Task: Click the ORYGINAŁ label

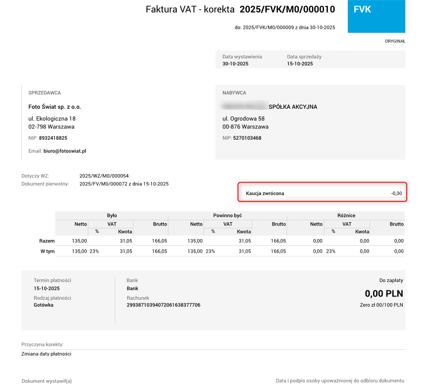Action: pos(395,41)
